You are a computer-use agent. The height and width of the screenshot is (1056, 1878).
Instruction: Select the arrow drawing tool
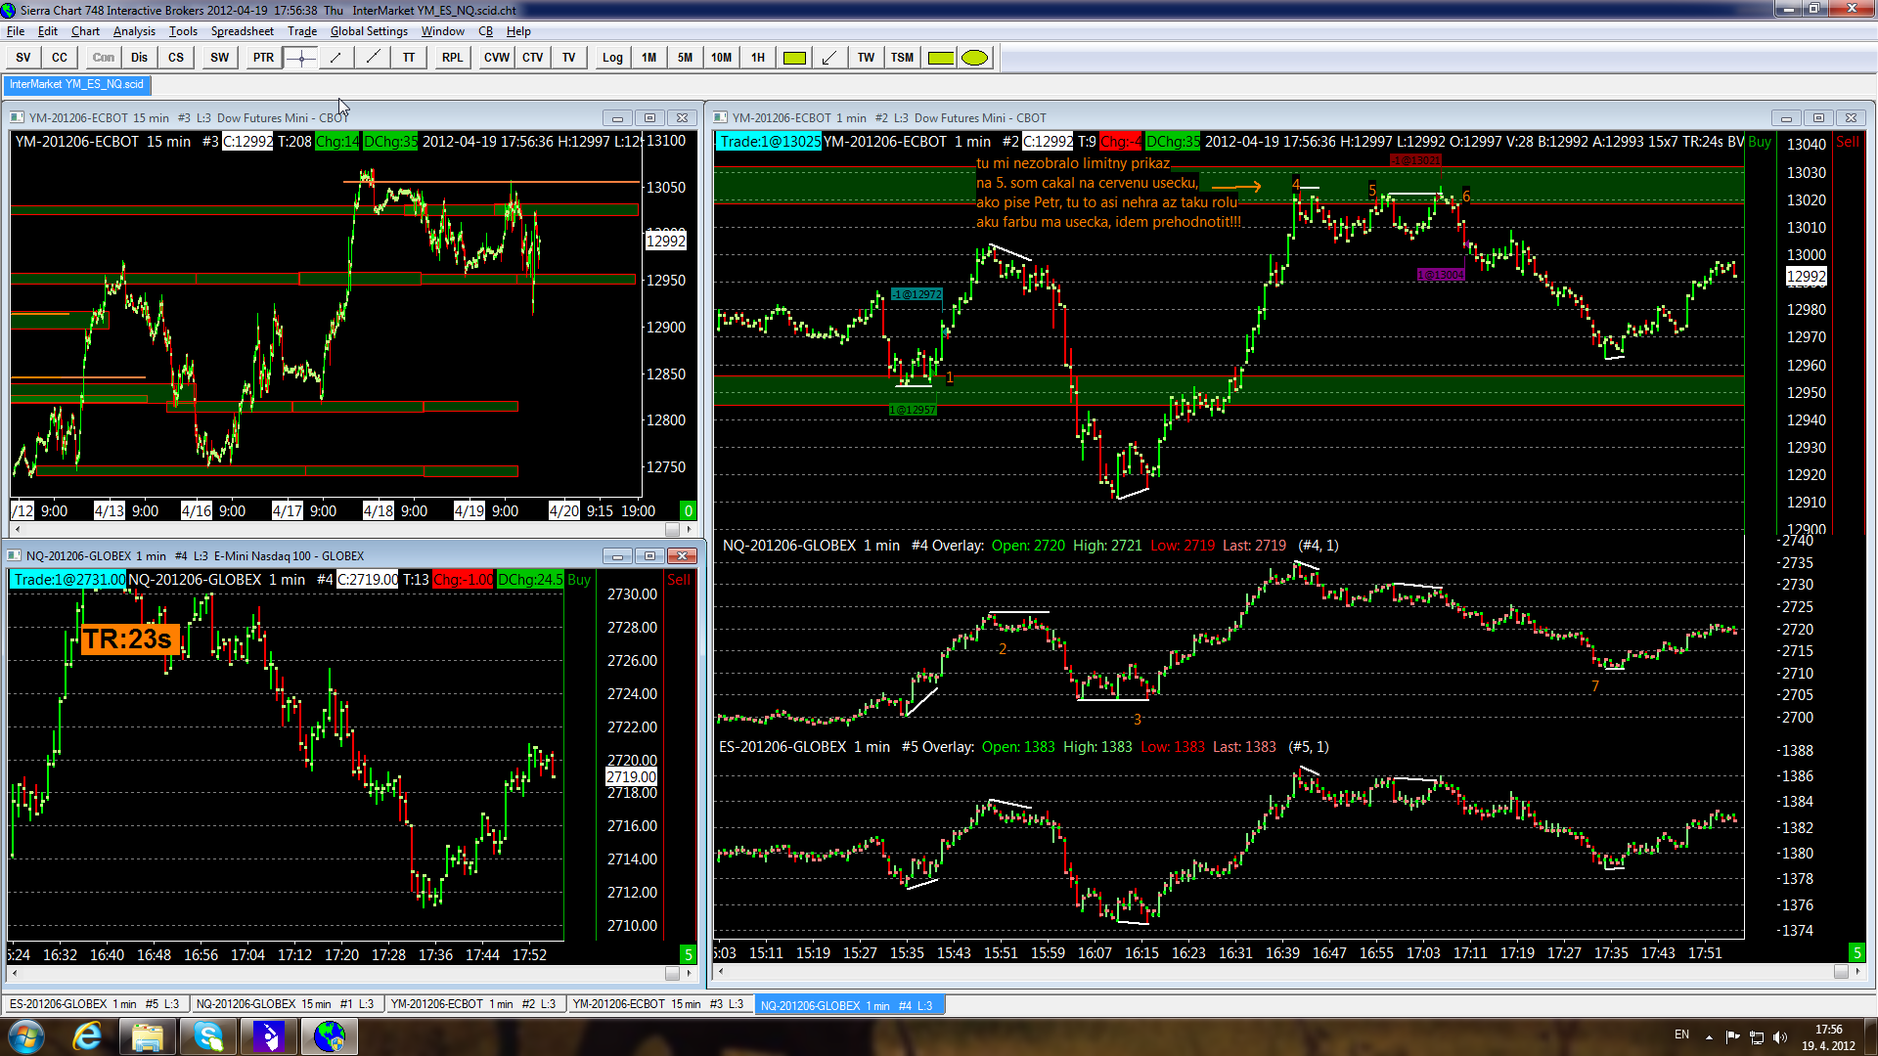pyautogui.click(x=829, y=58)
